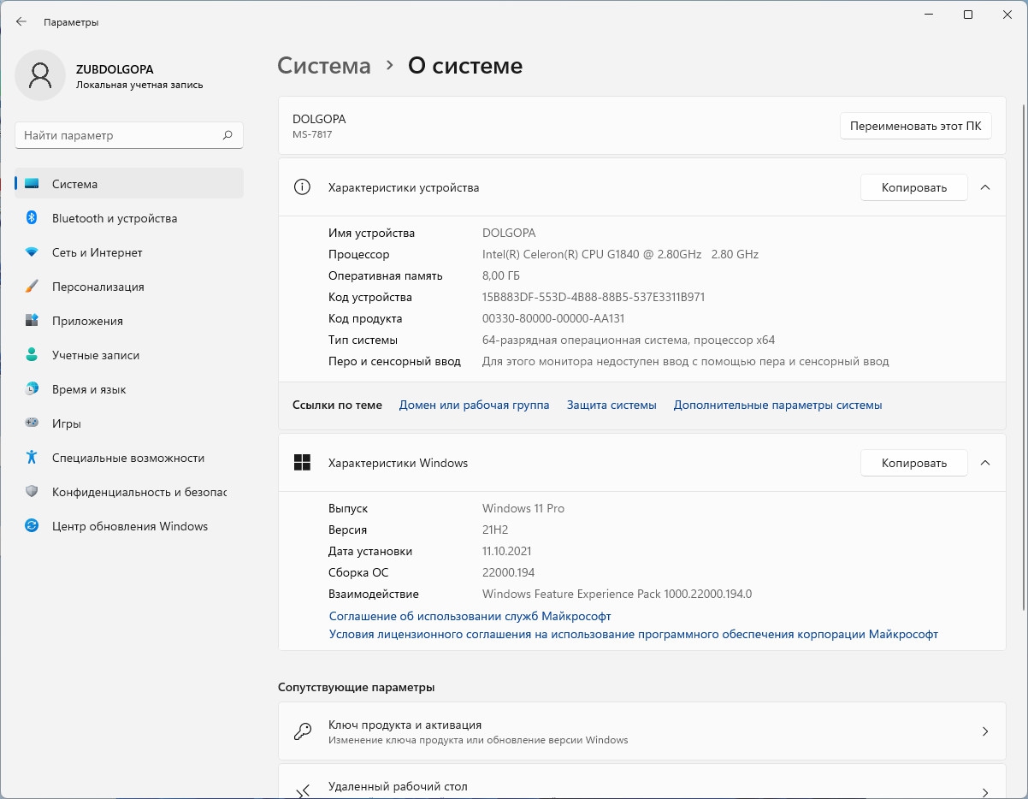Click the Intel Celeron G1840 processor value
1028x799 pixels.
(x=620, y=254)
